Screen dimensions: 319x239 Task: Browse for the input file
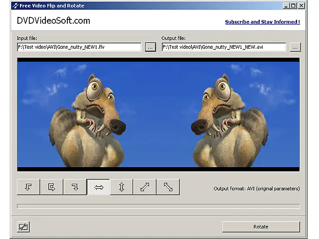[151, 47]
